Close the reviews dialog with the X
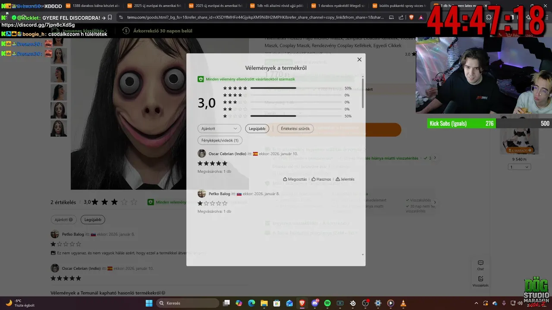 click(x=359, y=59)
